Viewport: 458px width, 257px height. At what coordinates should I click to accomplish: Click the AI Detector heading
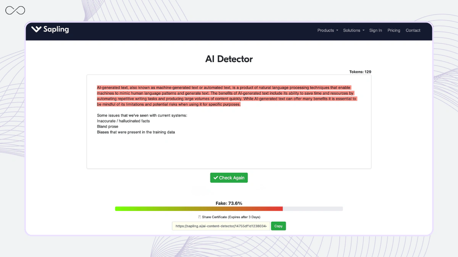pos(229,59)
